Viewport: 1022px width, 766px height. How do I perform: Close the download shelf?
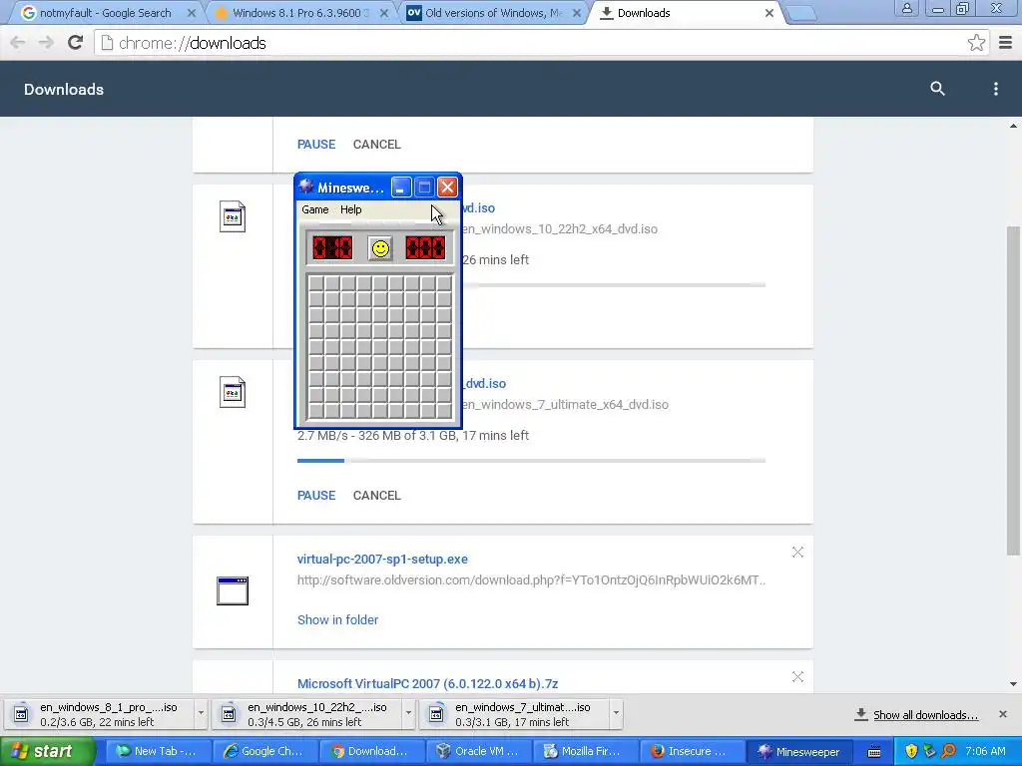pyautogui.click(x=1002, y=714)
